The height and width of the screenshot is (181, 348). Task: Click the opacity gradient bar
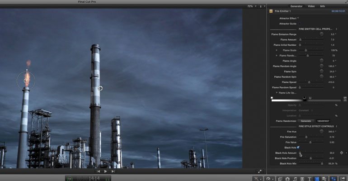[306, 100]
